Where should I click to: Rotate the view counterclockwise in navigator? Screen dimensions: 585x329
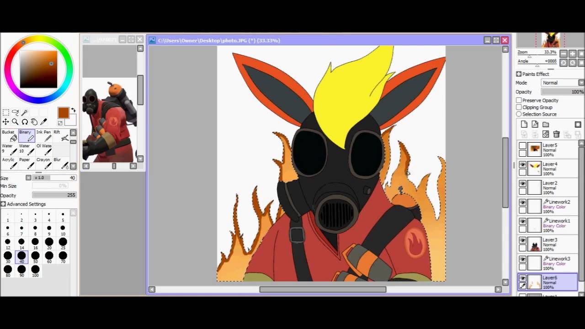(x=564, y=63)
